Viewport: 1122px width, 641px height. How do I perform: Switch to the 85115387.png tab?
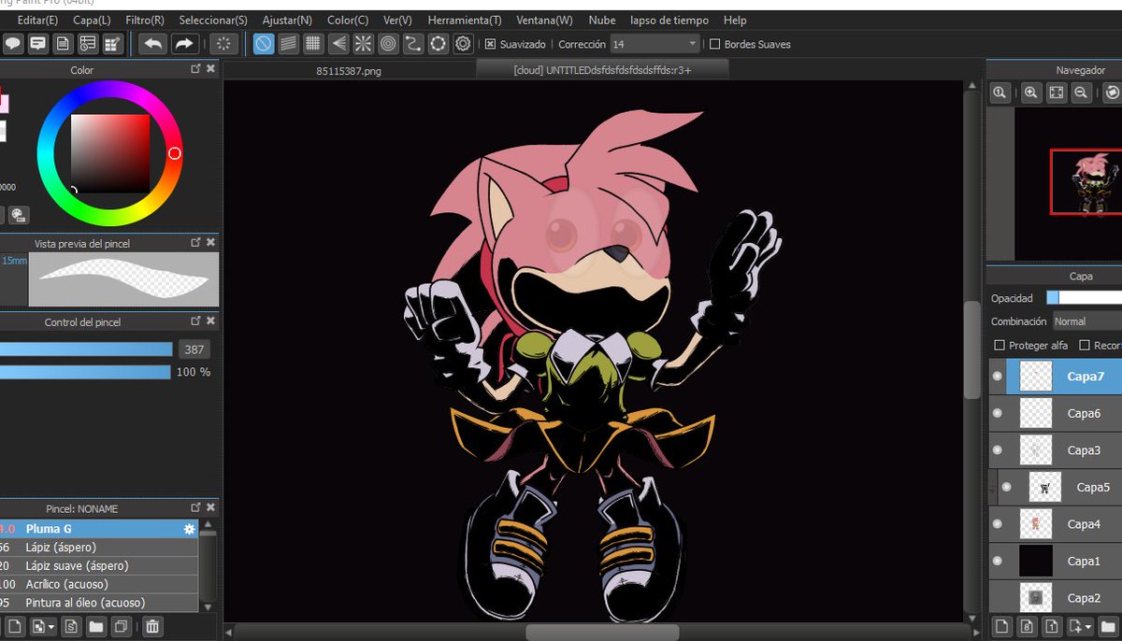[349, 70]
